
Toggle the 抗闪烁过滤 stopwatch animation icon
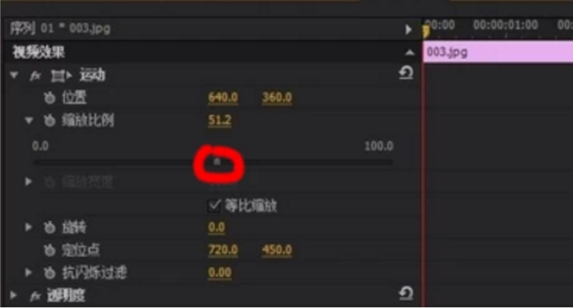click(50, 273)
